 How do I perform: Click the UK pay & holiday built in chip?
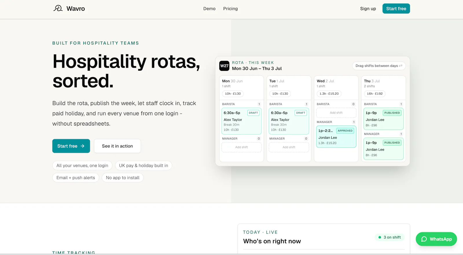click(x=144, y=166)
